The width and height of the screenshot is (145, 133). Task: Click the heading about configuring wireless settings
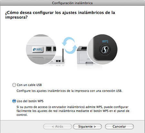(x=60, y=15)
